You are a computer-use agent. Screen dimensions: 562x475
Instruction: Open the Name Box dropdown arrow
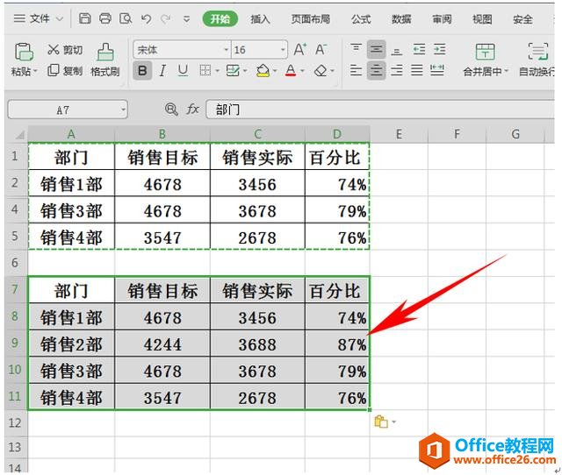pos(123,110)
